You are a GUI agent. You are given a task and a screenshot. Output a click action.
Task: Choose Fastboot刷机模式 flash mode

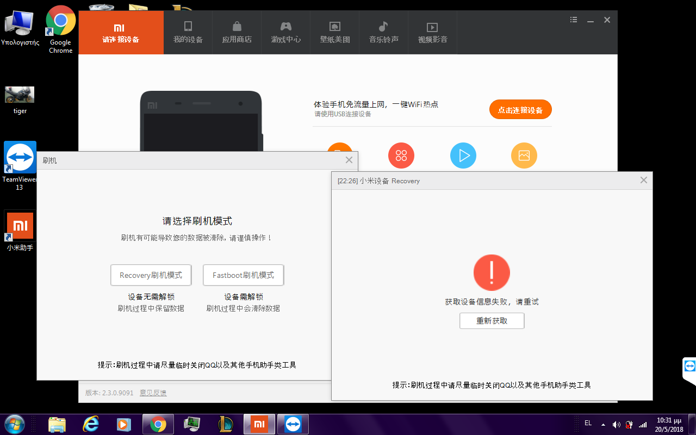point(243,275)
